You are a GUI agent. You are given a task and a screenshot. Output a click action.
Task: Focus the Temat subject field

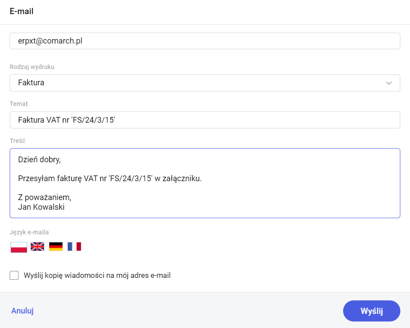[205, 120]
